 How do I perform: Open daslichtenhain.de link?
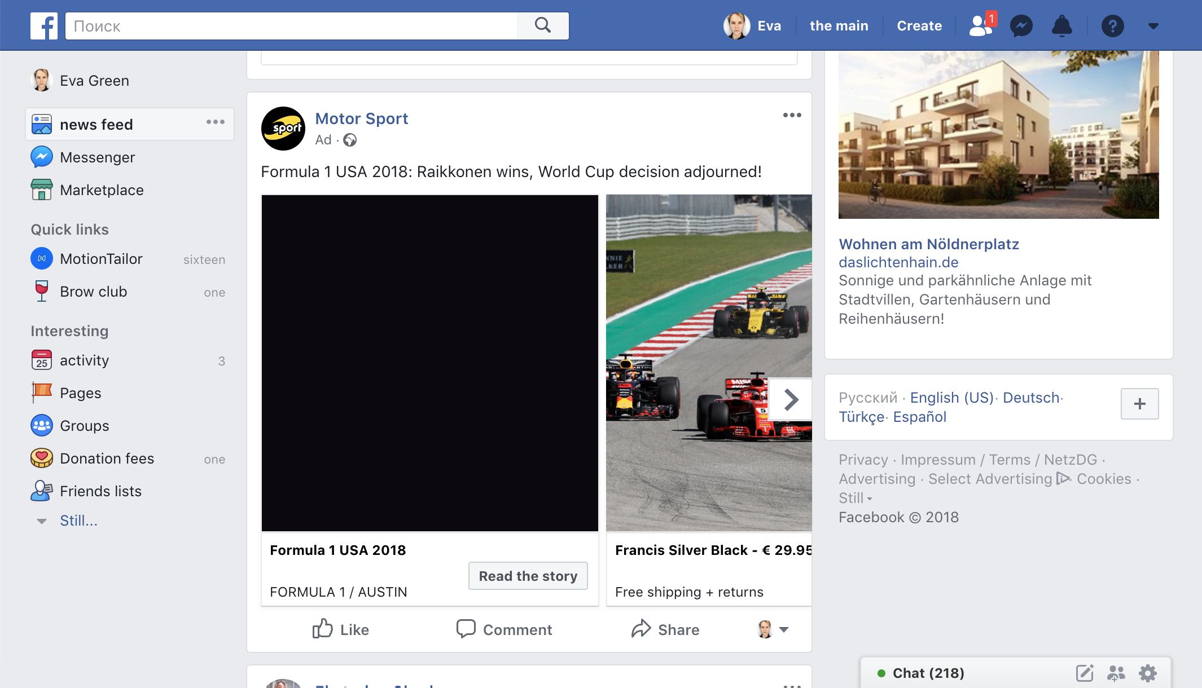(x=898, y=262)
